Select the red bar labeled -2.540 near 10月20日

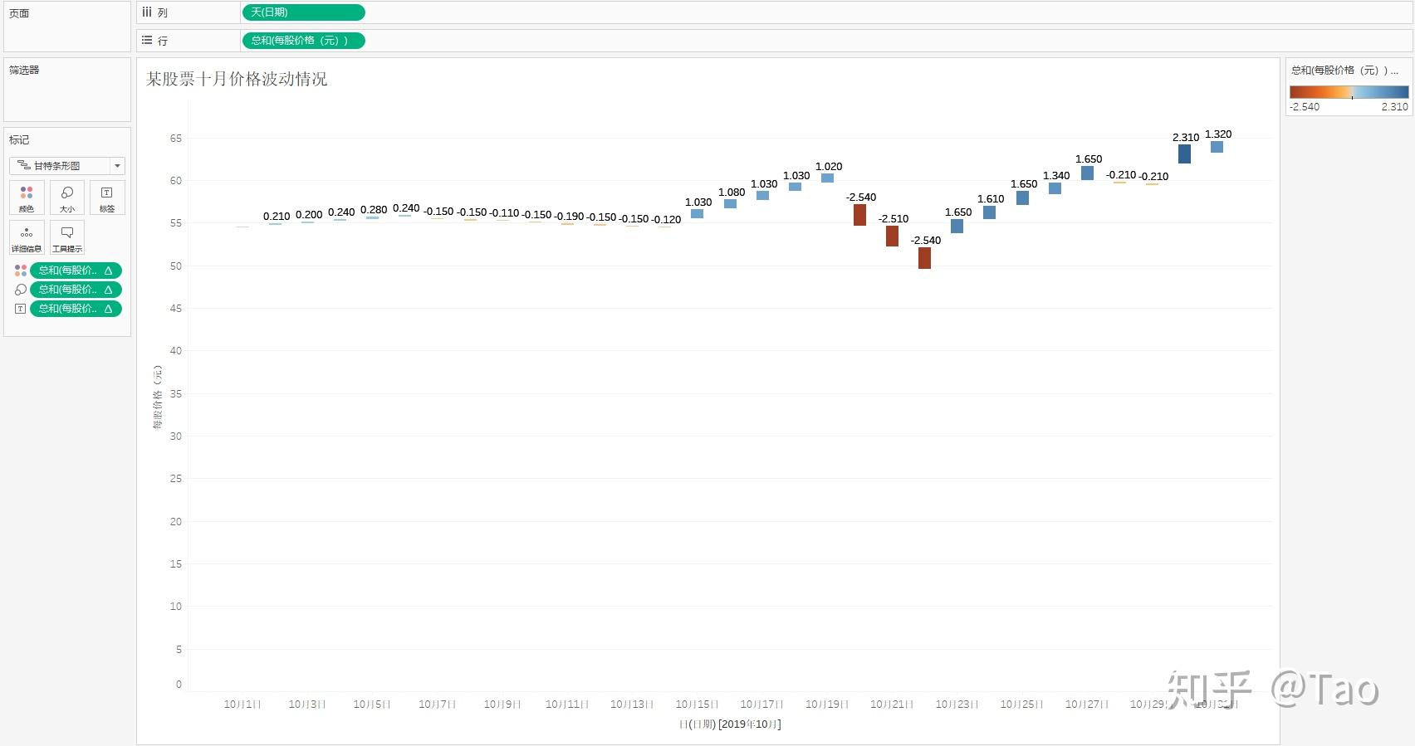point(859,215)
